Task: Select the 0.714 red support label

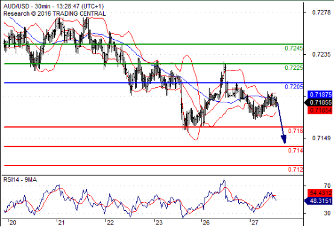Action: point(295,151)
